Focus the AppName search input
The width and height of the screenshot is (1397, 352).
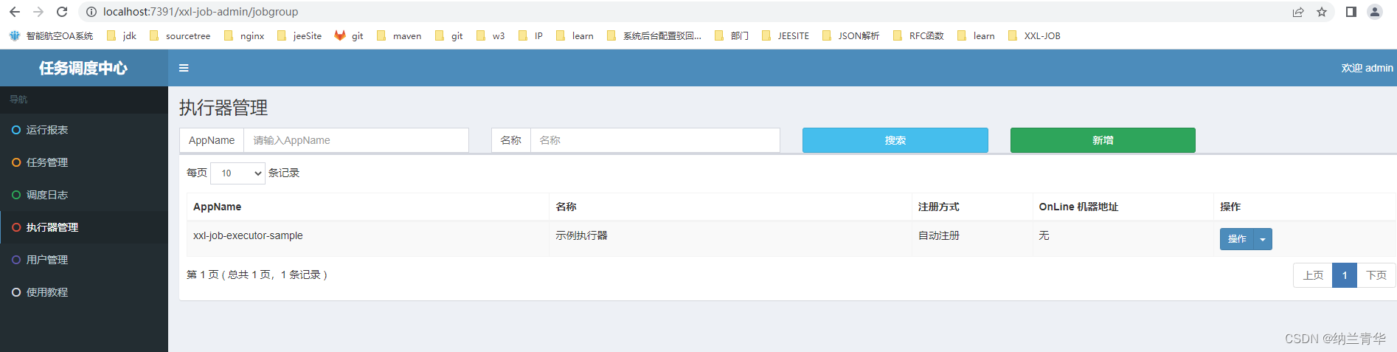point(356,140)
